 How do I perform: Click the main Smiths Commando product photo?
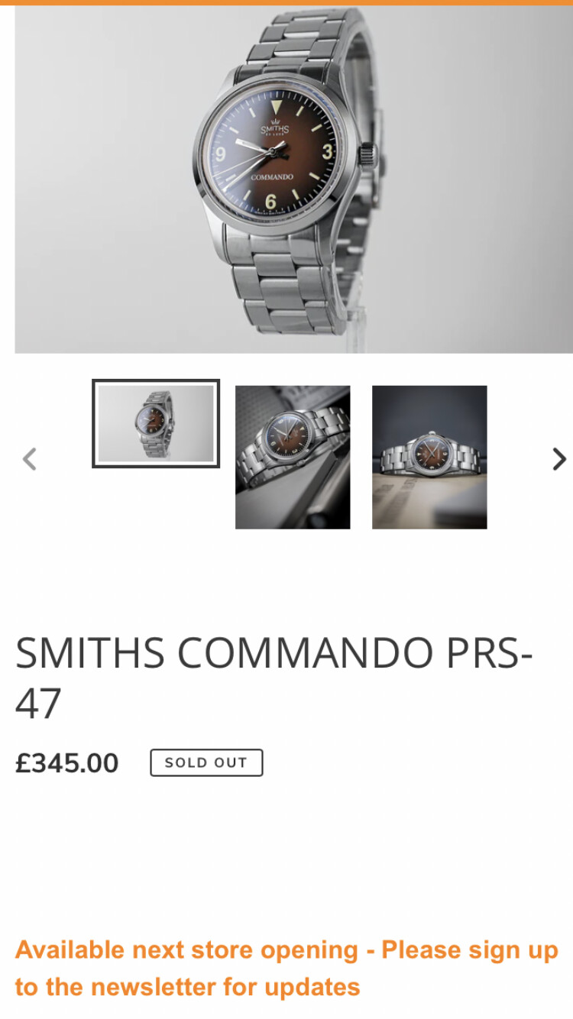click(293, 180)
